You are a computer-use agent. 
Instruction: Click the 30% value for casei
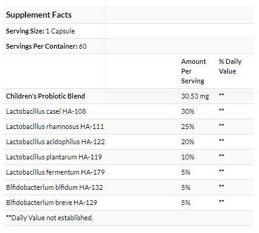[x=188, y=111]
